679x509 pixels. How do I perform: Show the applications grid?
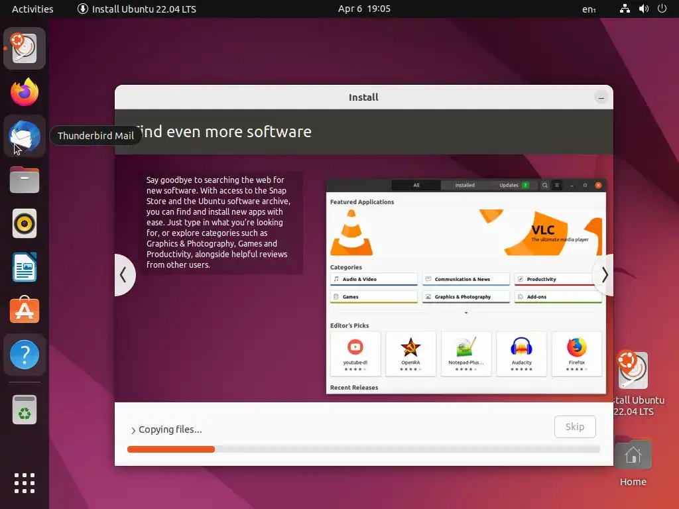(25, 483)
